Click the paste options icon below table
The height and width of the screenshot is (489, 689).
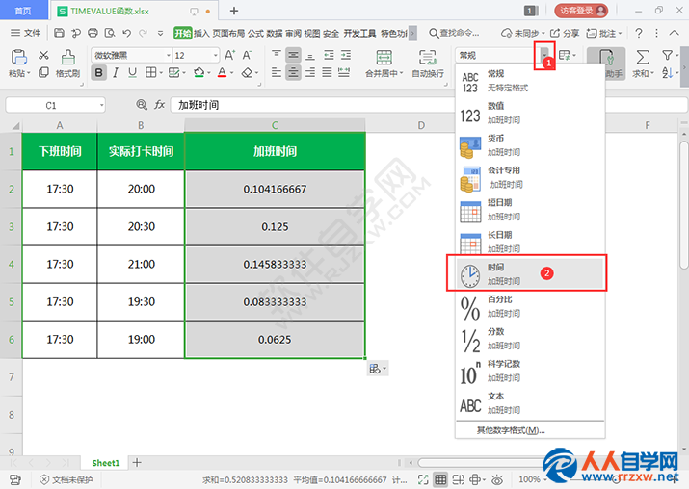378,369
